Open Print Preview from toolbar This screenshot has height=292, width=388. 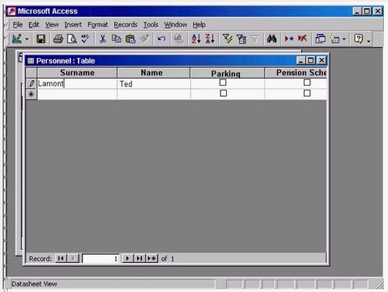72,39
